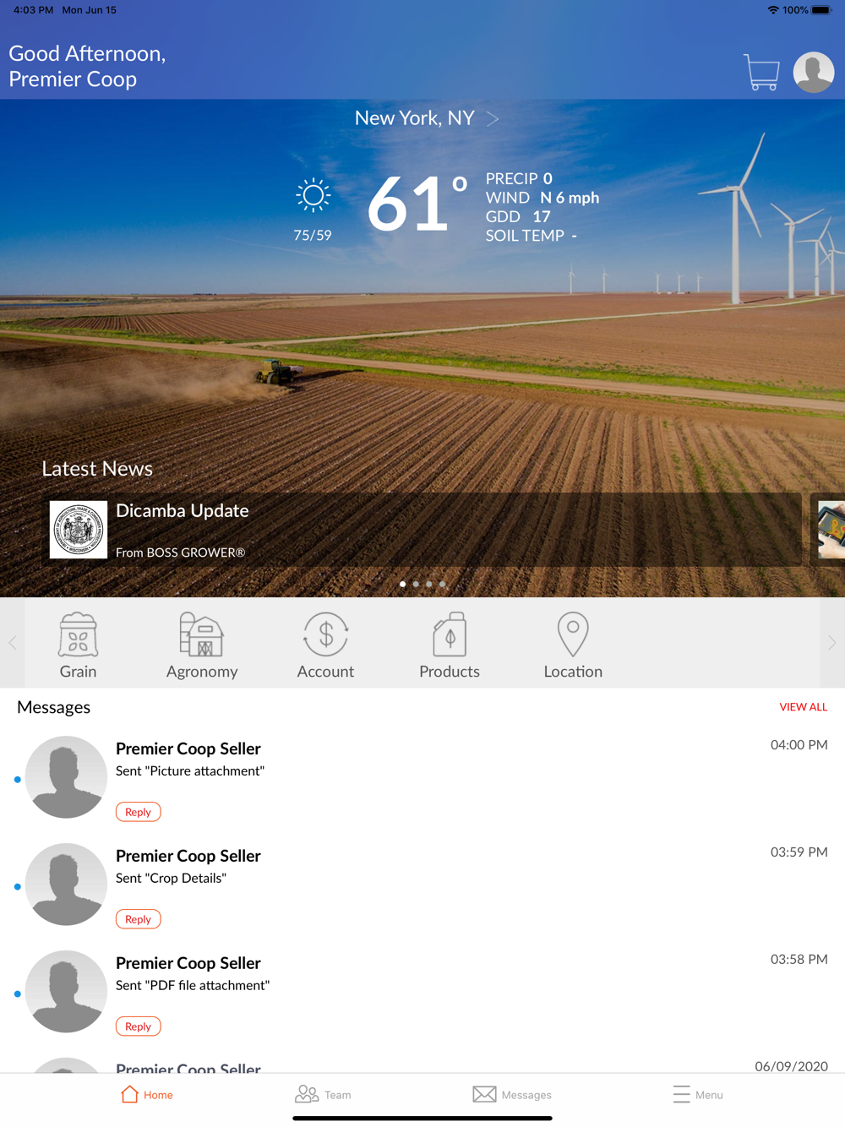Tap the "Good Afternoon, Premier Coop" greeting
This screenshot has width=845, height=1127.
(x=87, y=66)
